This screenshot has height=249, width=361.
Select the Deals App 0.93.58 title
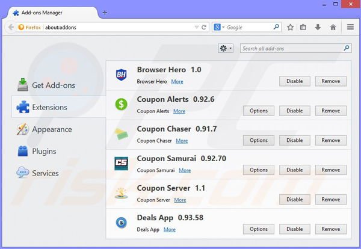170,218
